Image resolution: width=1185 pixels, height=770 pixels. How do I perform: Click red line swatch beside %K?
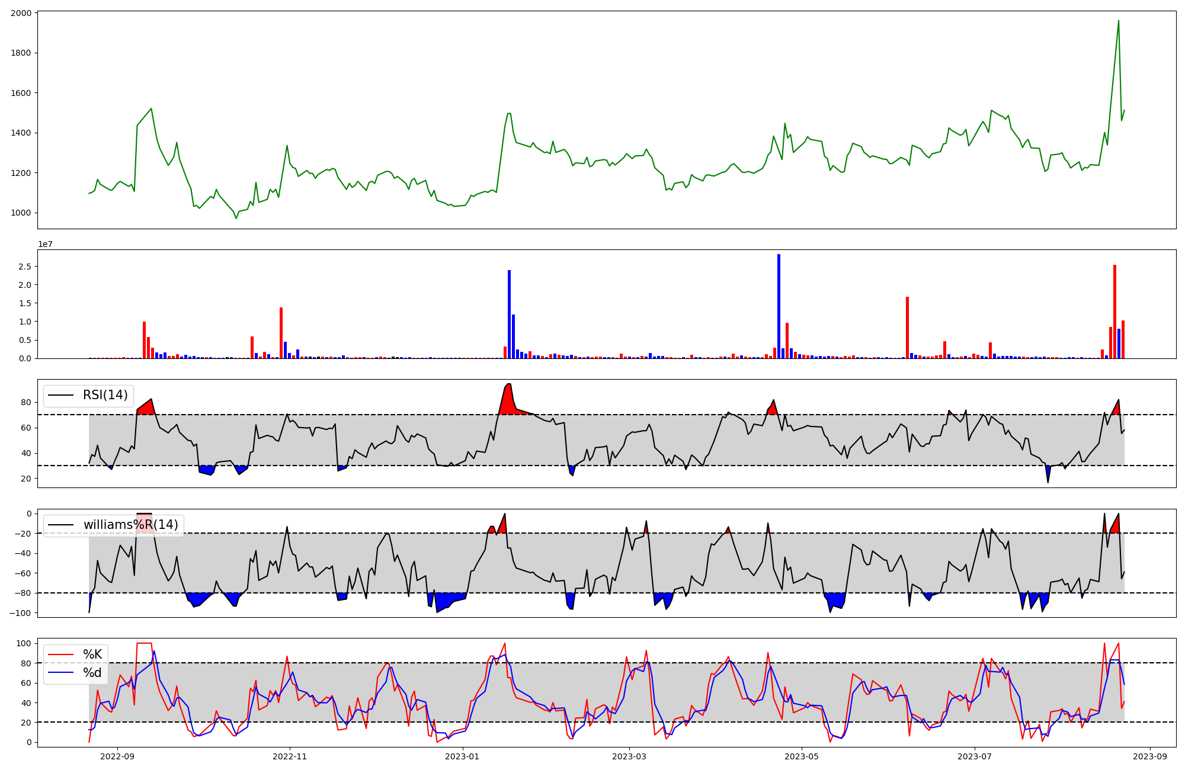click(x=61, y=654)
